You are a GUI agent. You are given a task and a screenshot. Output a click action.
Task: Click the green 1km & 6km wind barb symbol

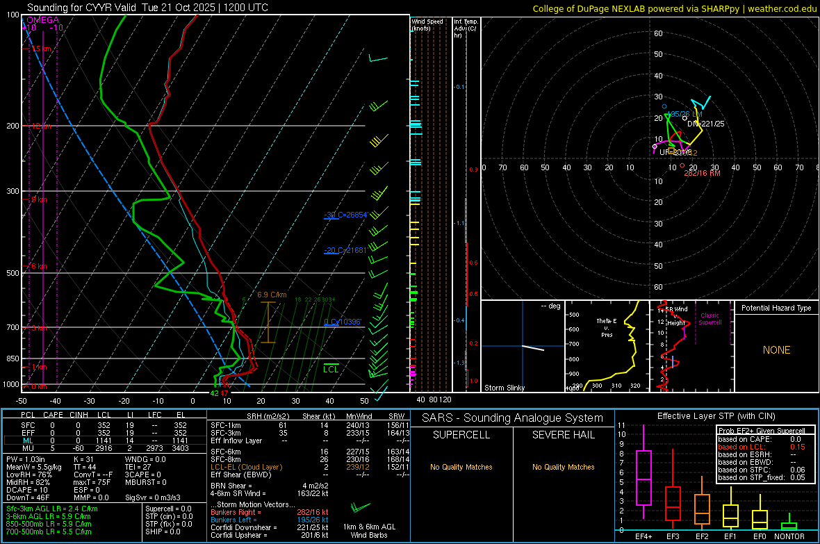360,508
